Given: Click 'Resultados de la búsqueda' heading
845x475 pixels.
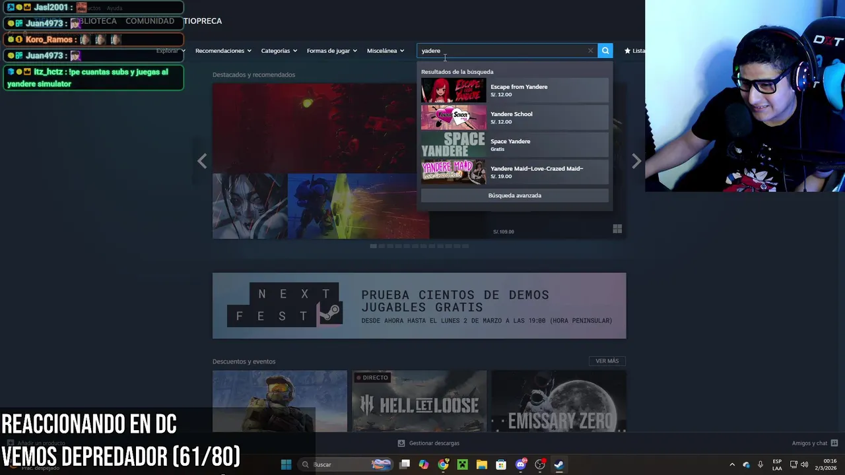Looking at the screenshot, I should 457,72.
